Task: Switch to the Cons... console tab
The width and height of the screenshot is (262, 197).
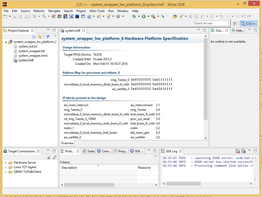Action: (x=104, y=151)
